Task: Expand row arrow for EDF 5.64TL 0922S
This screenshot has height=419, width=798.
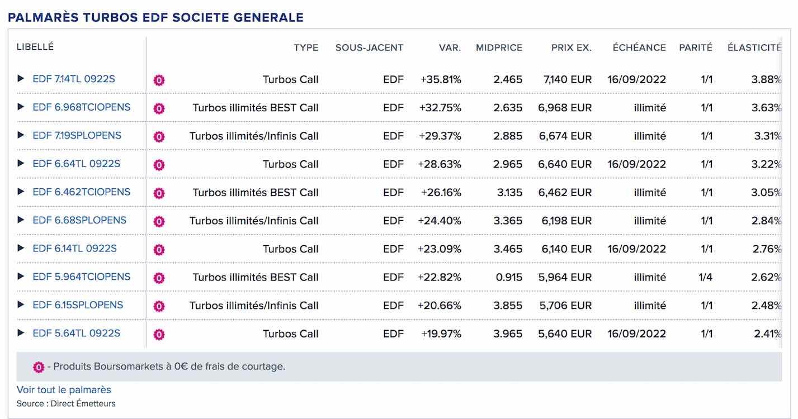Action: [21, 333]
